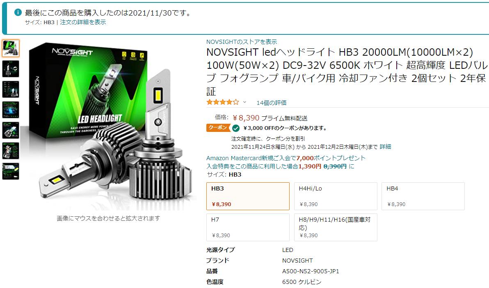Select the first product thumbnail image
This screenshot has height=288, width=489.
pos(11,48)
